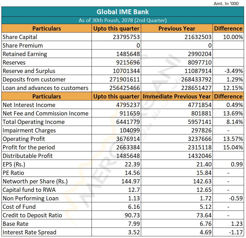Image resolution: width=246 pixels, height=238 pixels.
Task: Select the 'Cost of Fund' label
Action: (x=19, y=207)
